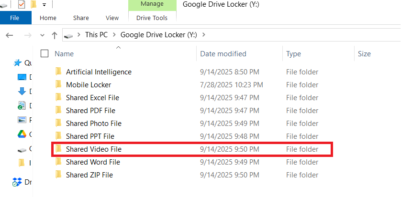Click the Quick access star icon
The height and width of the screenshot is (197, 401).
coord(18,62)
